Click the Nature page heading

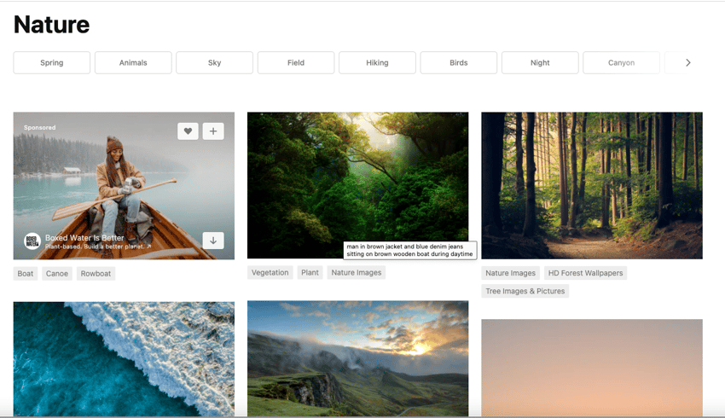click(51, 25)
